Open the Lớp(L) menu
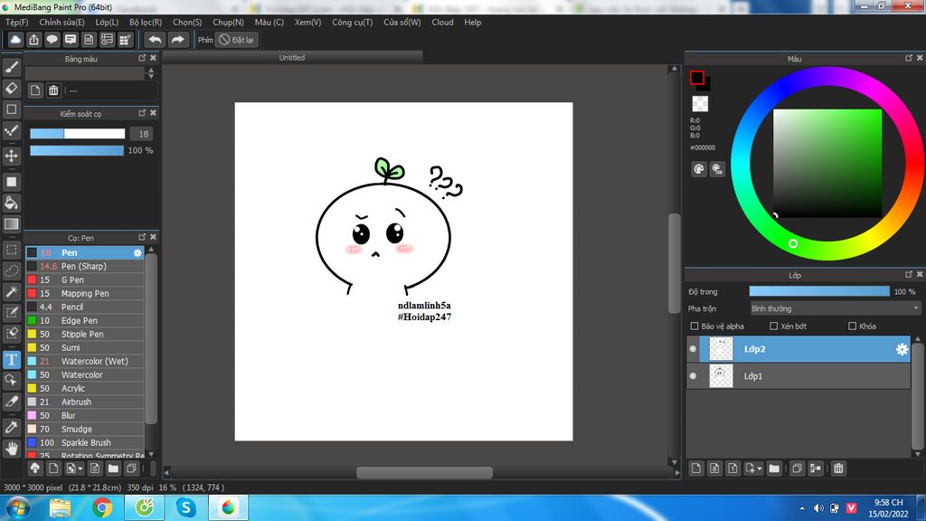The image size is (926, 521). pos(107,23)
